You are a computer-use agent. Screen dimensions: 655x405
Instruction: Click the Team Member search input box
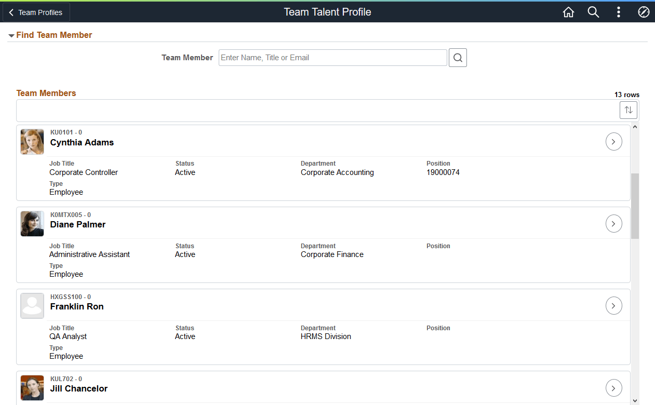tap(332, 58)
